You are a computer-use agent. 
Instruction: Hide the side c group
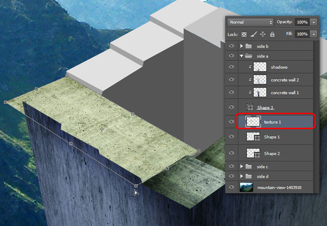pyautogui.click(x=232, y=166)
